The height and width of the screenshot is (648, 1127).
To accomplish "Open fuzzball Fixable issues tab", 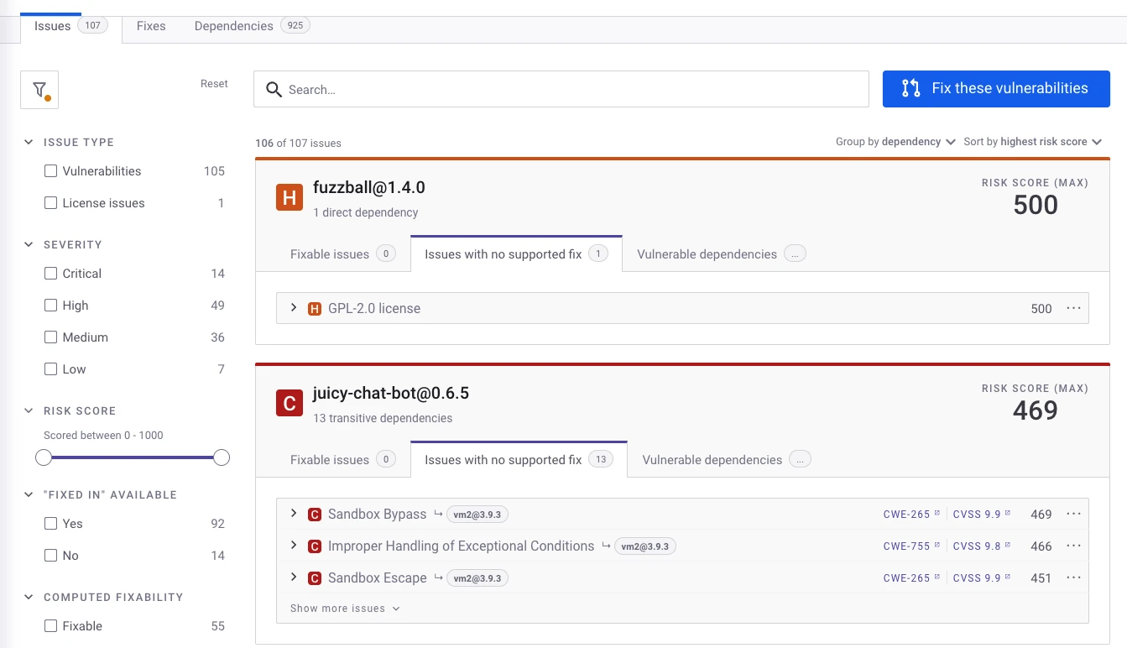I will click(x=342, y=254).
